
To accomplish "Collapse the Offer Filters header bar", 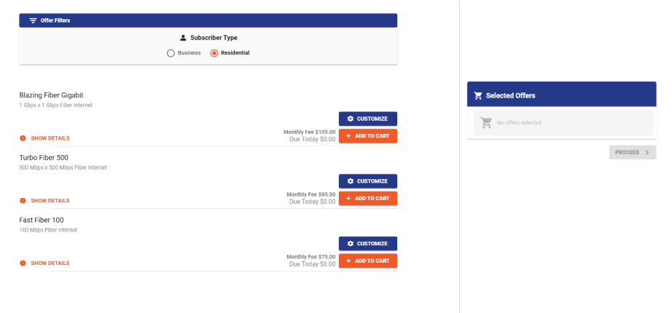I will pos(208,20).
